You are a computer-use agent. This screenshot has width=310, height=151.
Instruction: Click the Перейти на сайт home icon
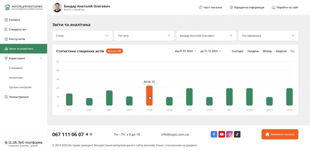click(274, 7)
